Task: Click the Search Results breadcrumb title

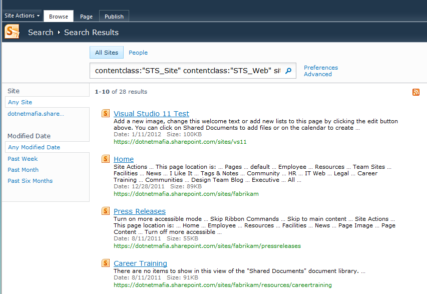Action: 91,33
